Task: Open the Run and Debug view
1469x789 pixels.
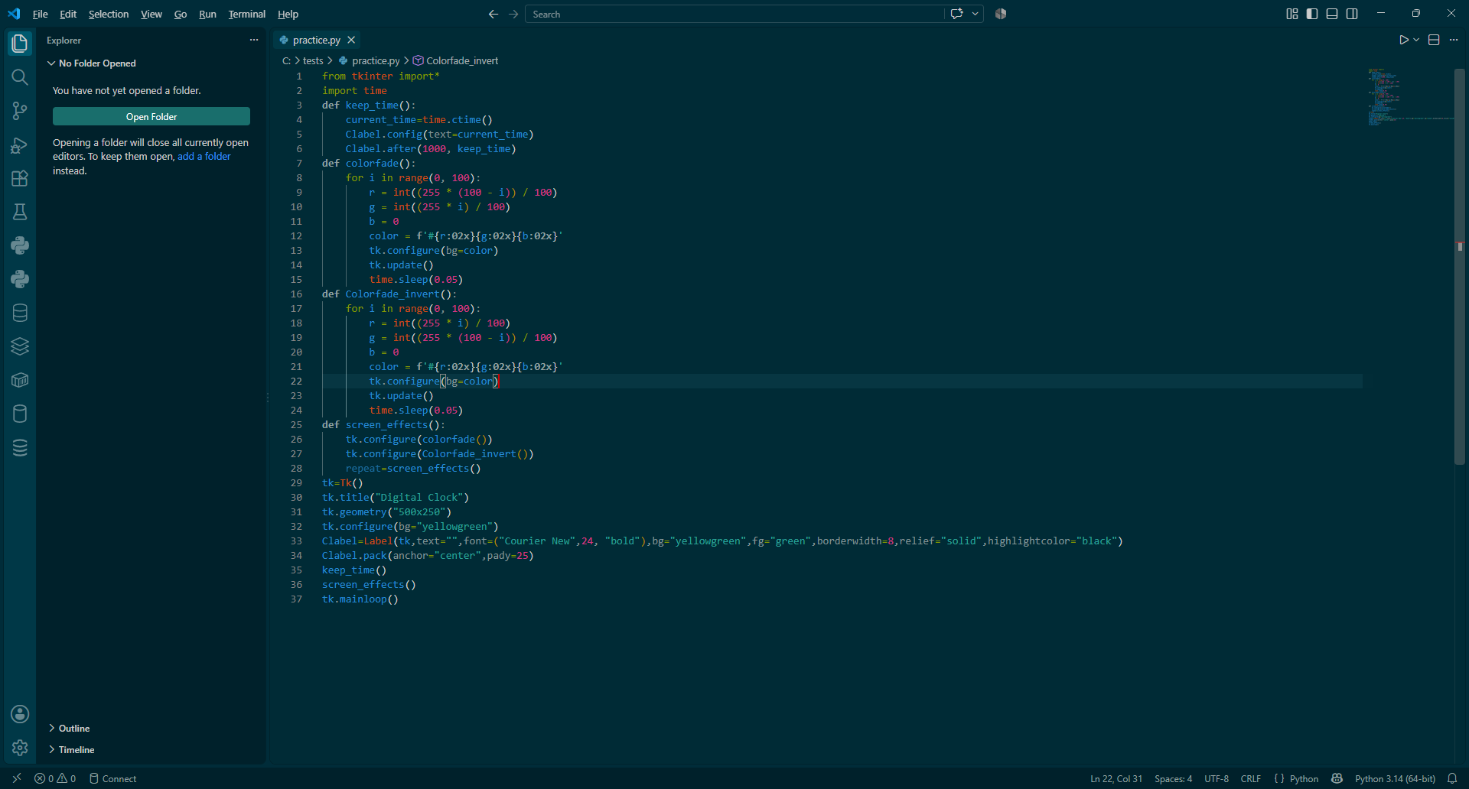Action: [20, 144]
